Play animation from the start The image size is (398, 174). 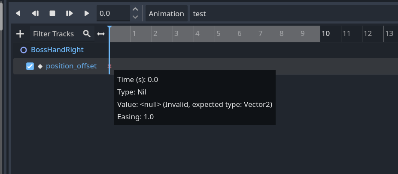click(x=70, y=14)
